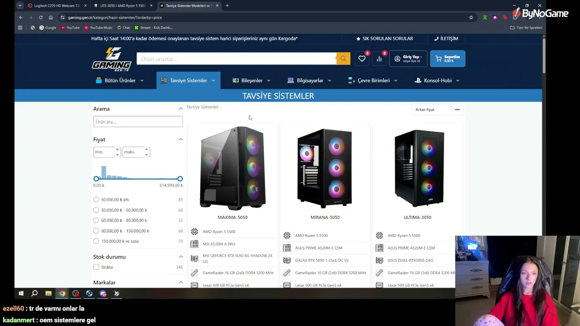
Task: Open the Windows Start menu
Action: coord(21,293)
